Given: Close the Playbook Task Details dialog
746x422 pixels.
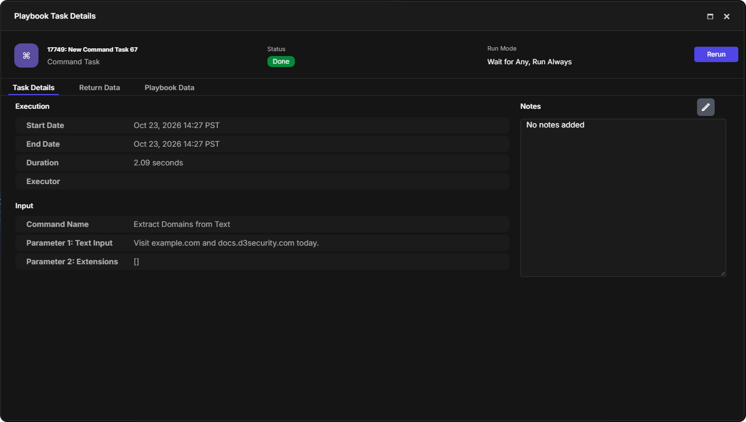Looking at the screenshot, I should [x=727, y=16].
